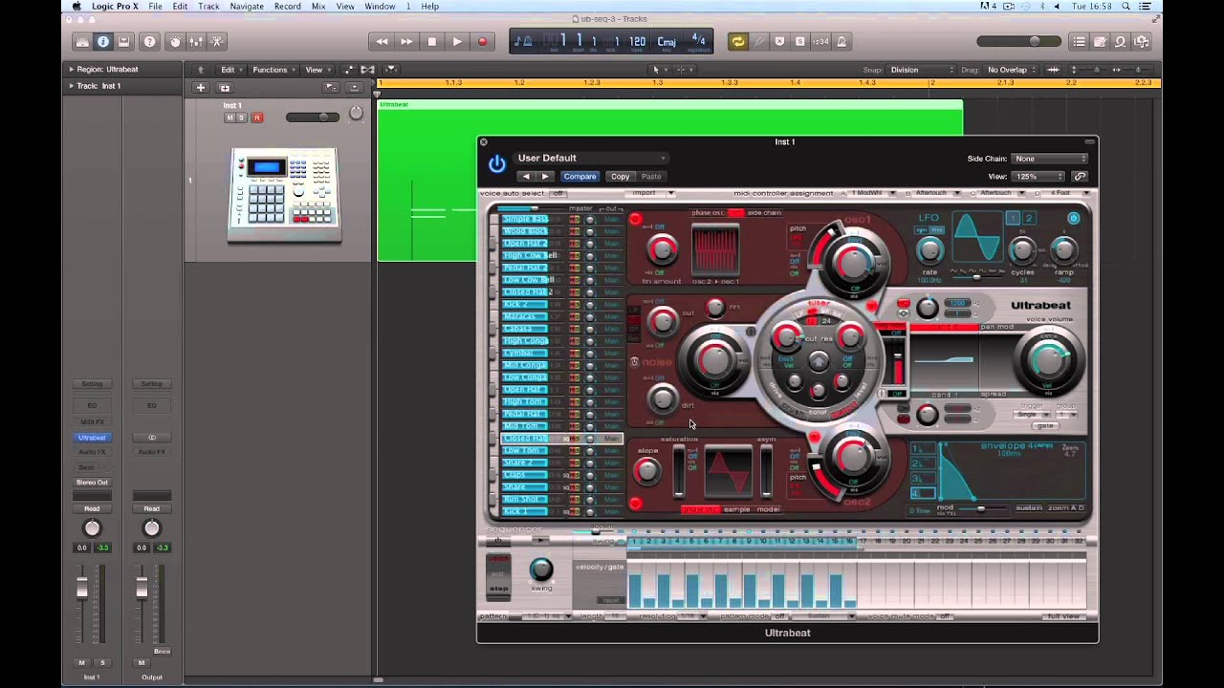Click the Copy button in plugin header

tap(621, 177)
